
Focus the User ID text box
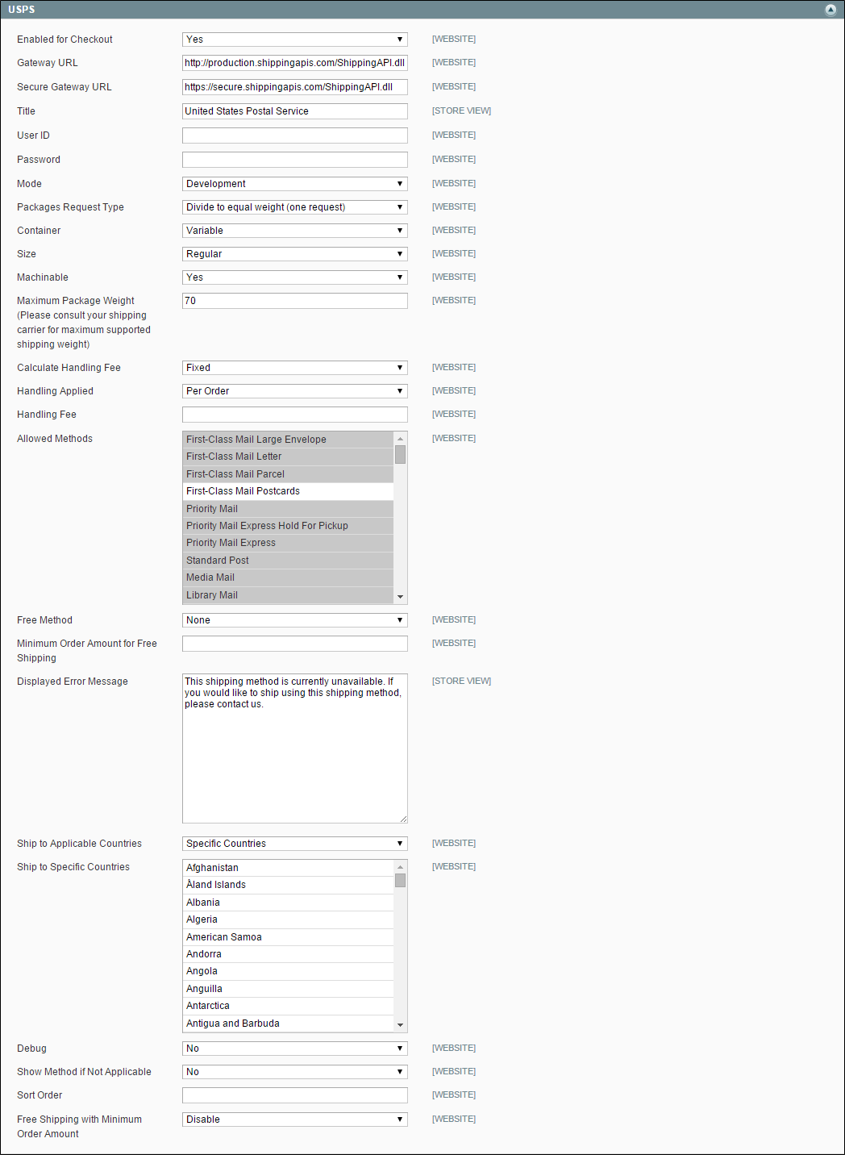click(x=295, y=136)
